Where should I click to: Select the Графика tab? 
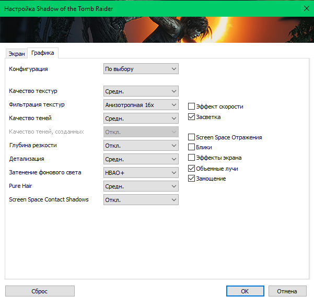point(43,53)
